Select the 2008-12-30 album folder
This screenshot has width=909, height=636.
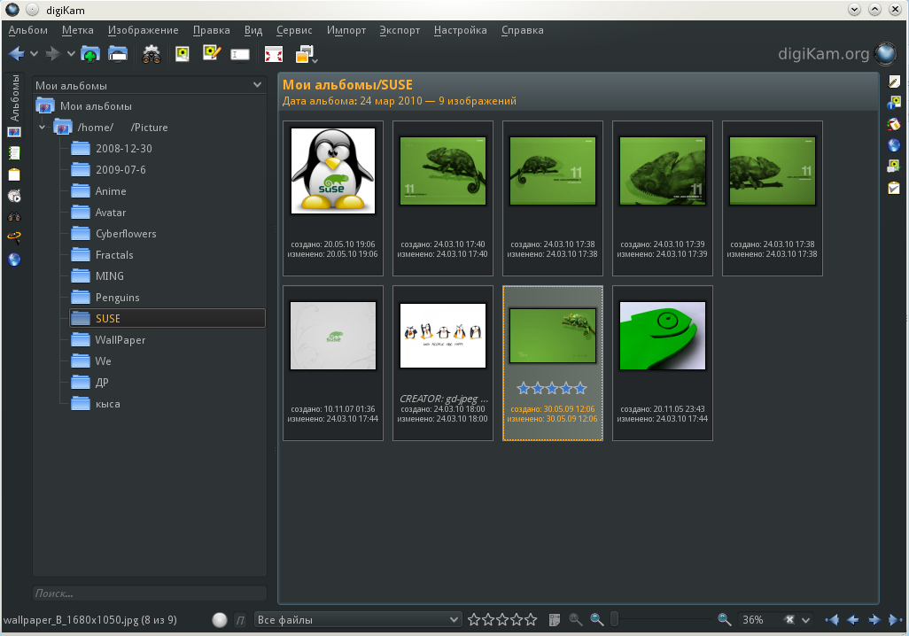[x=123, y=149]
